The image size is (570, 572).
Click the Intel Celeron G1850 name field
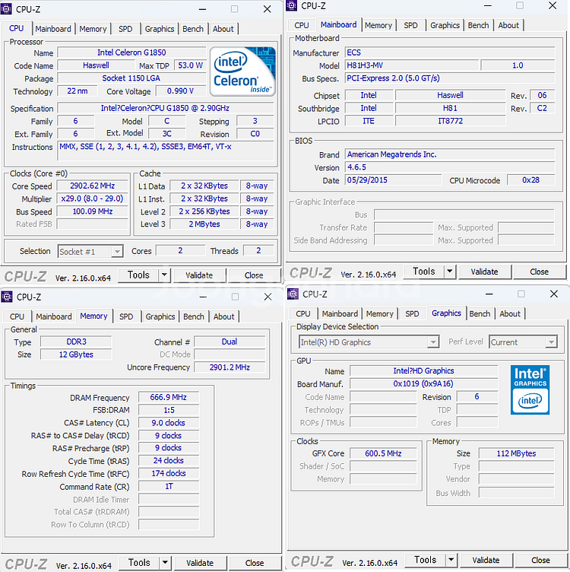(131, 52)
